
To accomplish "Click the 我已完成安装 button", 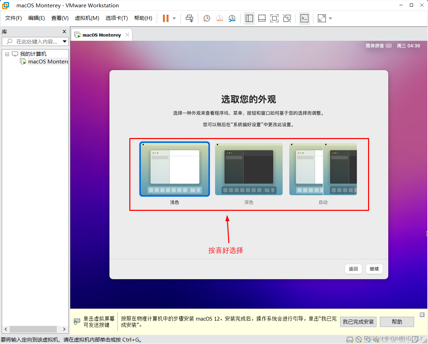I will click(x=358, y=322).
